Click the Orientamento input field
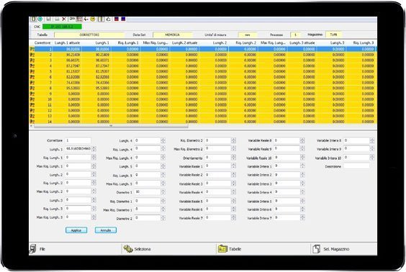This screenshot has width=406, height=272. pyautogui.click(x=218, y=158)
